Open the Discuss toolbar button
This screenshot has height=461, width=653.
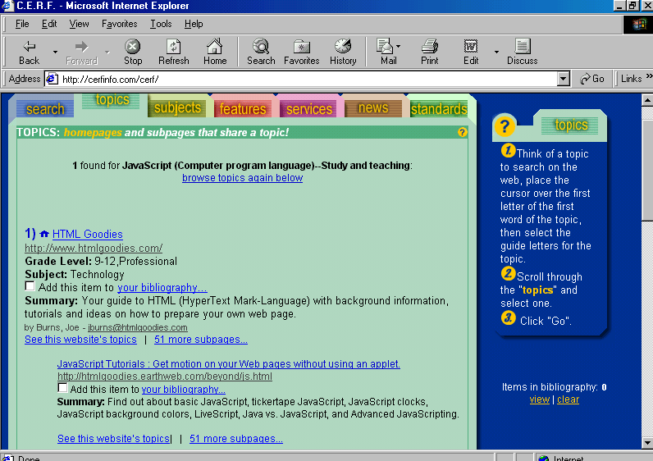click(x=523, y=52)
